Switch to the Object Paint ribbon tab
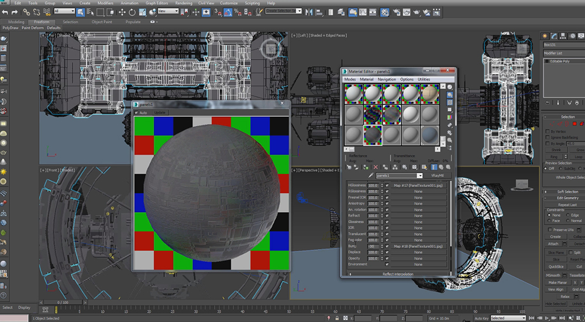The height and width of the screenshot is (322, 585). pos(101,22)
